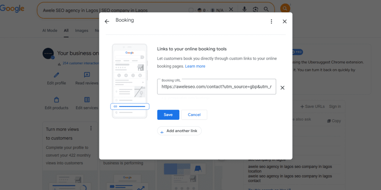The height and width of the screenshot is (190, 381).
Task: Open Edit profile pencil icon
Action: (x=57, y=75)
